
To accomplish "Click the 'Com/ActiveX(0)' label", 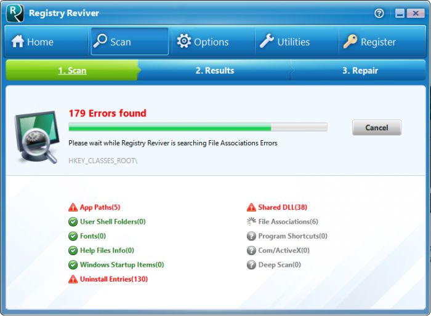I will coord(284,250).
